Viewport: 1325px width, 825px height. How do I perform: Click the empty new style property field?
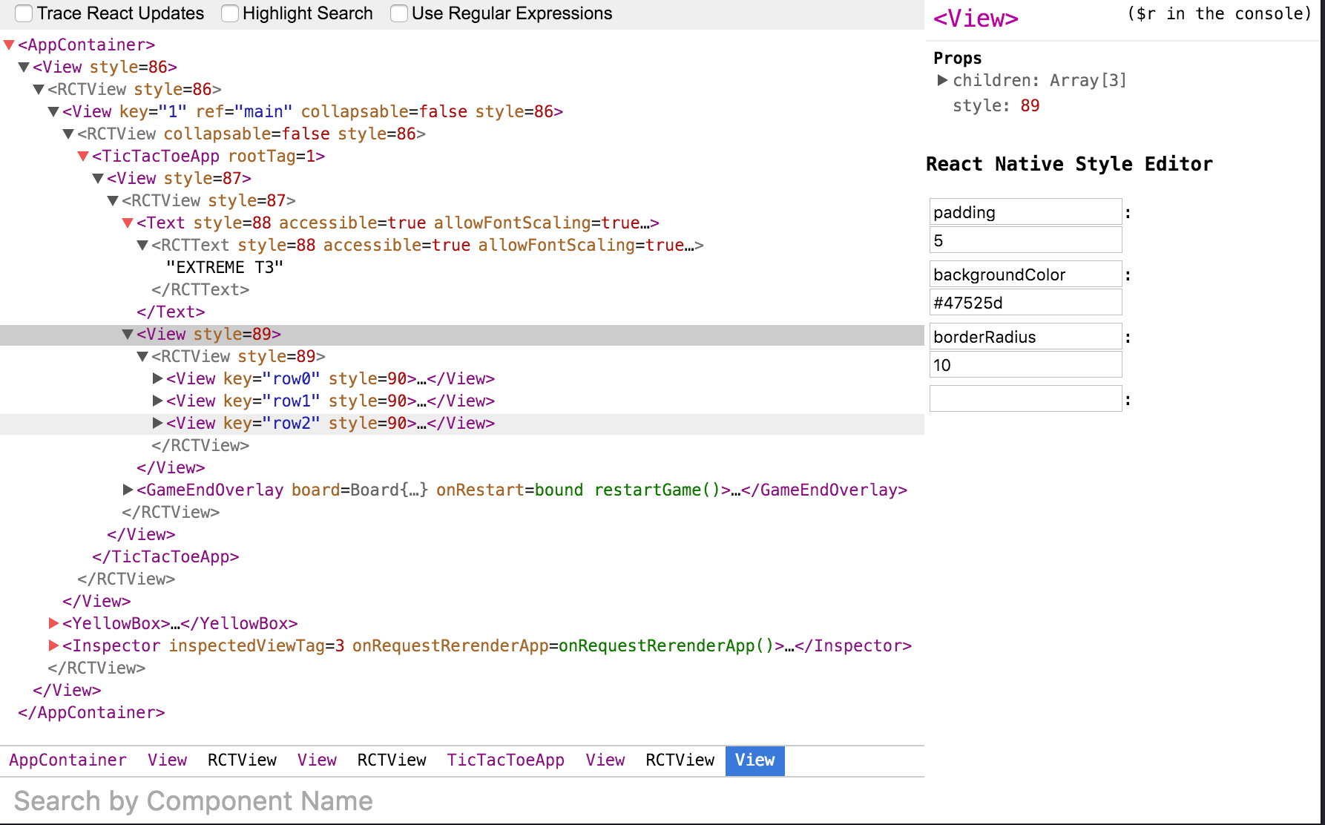click(x=1025, y=399)
